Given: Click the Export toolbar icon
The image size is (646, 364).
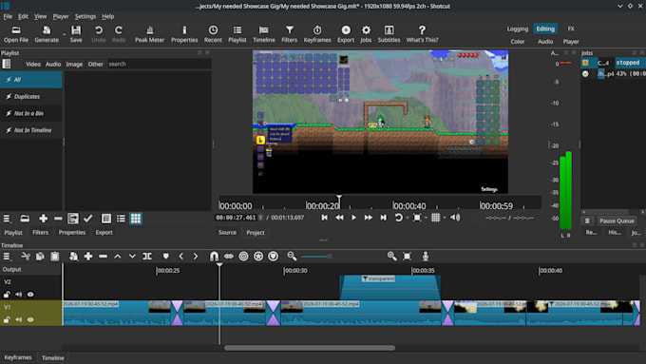Looking at the screenshot, I should [x=346, y=34].
